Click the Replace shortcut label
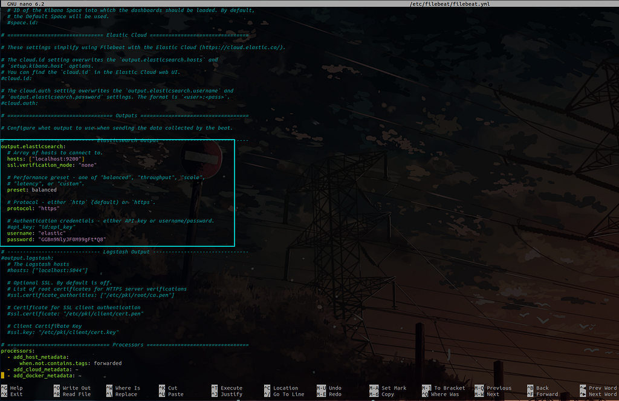619x401 pixels. point(126,394)
